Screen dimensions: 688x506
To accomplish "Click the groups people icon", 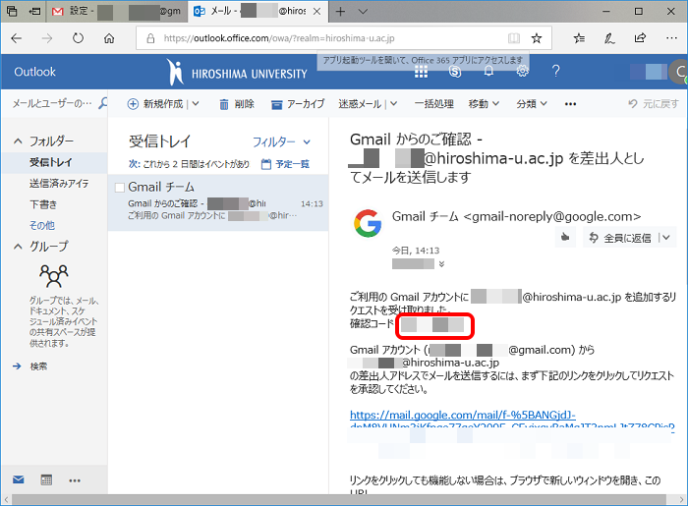I will [x=54, y=275].
